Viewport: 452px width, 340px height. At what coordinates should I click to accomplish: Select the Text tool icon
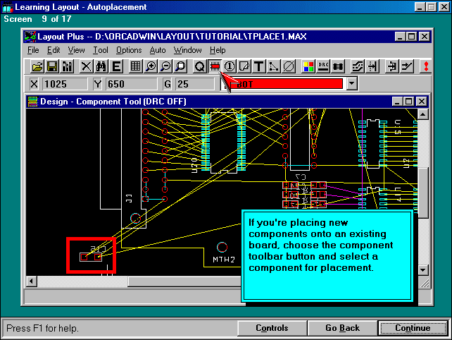pyautogui.click(x=258, y=66)
